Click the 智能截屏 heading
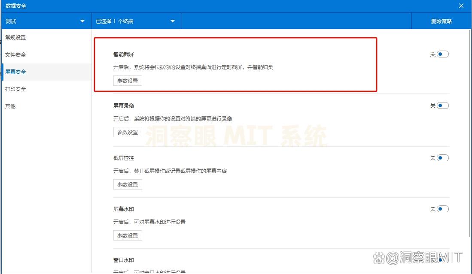472x274 pixels. (124, 54)
